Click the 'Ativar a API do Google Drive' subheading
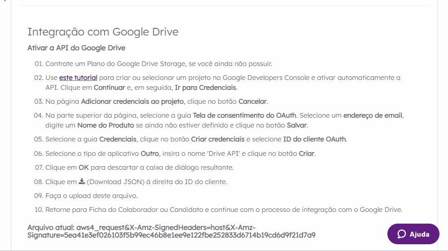The width and height of the screenshot is (448, 251). [x=76, y=48]
